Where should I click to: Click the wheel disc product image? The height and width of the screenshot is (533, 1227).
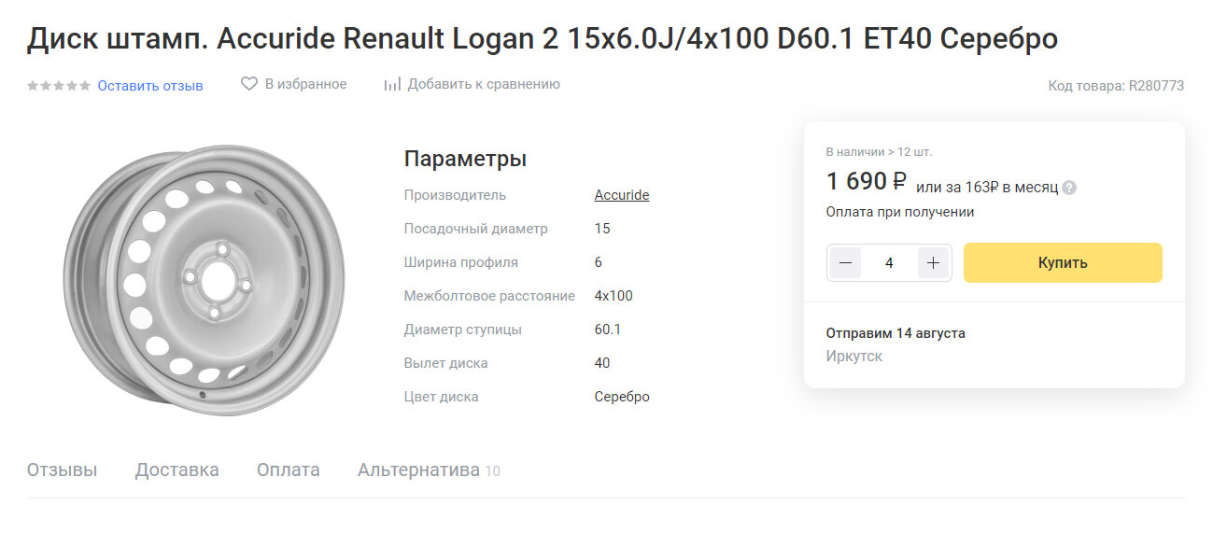tap(204, 280)
